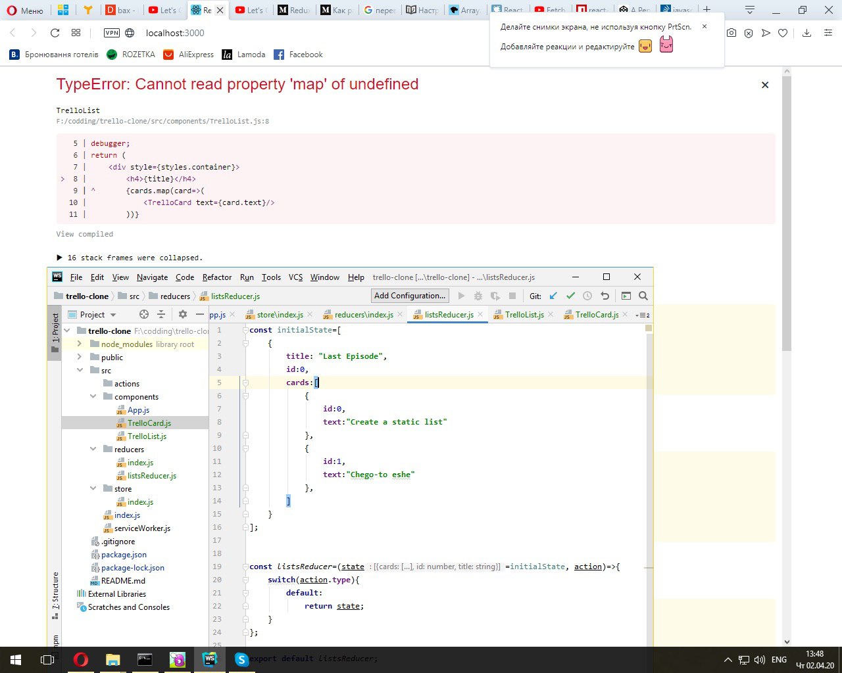Open the WebStorm icon in taskbar

pyautogui.click(x=210, y=659)
